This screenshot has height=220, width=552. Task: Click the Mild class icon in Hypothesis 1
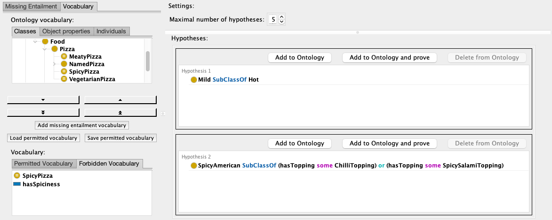(x=193, y=80)
